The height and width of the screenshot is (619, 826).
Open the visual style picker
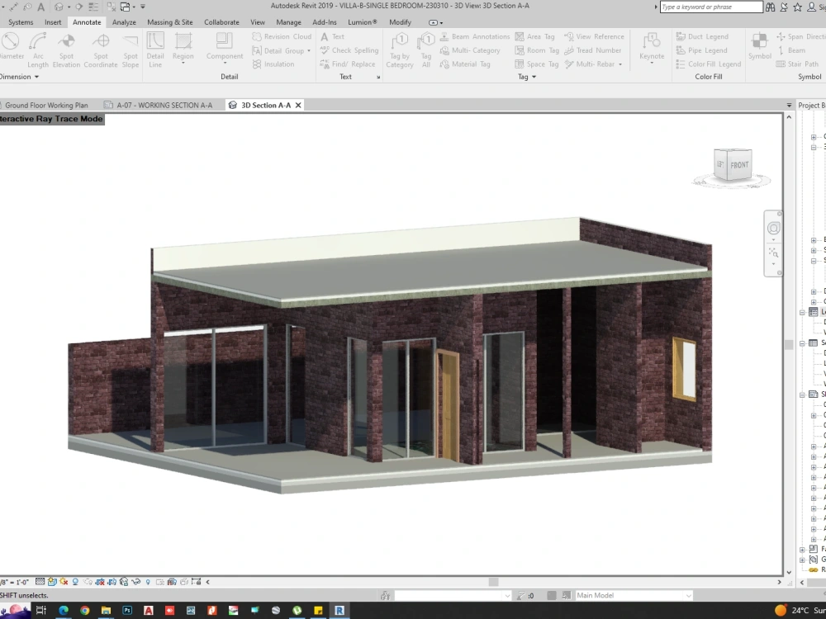coord(51,582)
